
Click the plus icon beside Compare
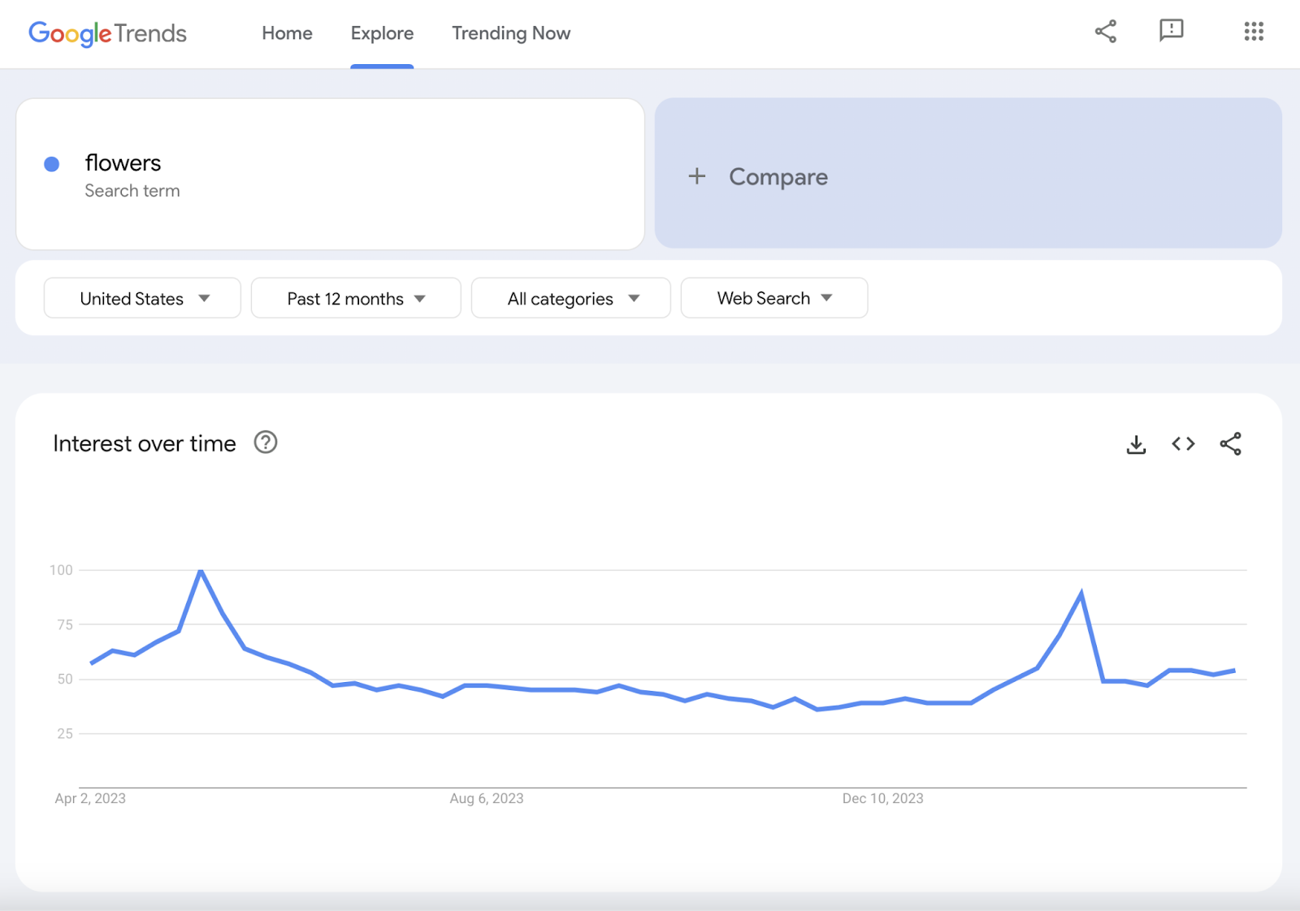click(x=697, y=176)
